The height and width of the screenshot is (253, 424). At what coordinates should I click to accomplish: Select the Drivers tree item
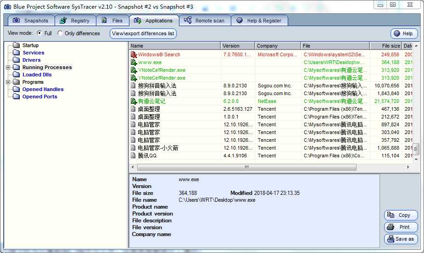click(x=31, y=60)
